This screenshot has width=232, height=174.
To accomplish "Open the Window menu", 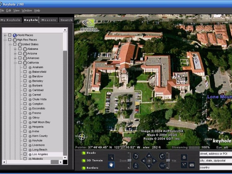I will pos(27,11).
